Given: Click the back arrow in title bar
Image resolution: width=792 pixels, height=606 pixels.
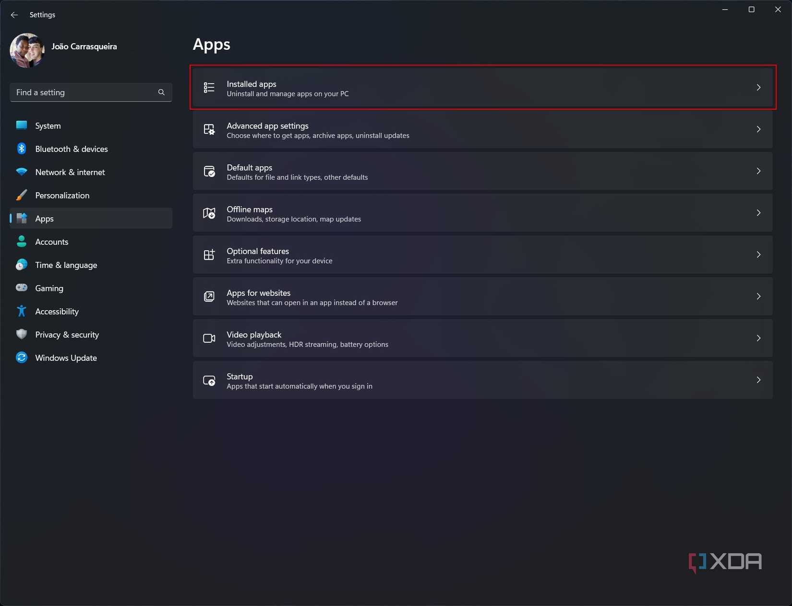Looking at the screenshot, I should pos(14,15).
